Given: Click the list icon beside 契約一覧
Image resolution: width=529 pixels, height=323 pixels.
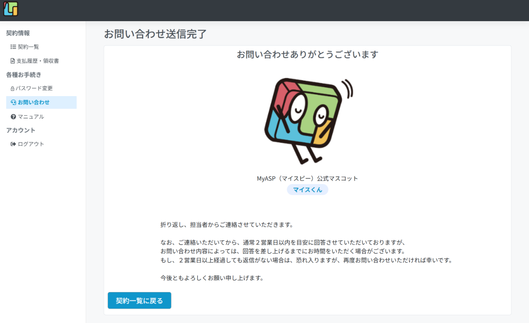Looking at the screenshot, I should tap(13, 47).
